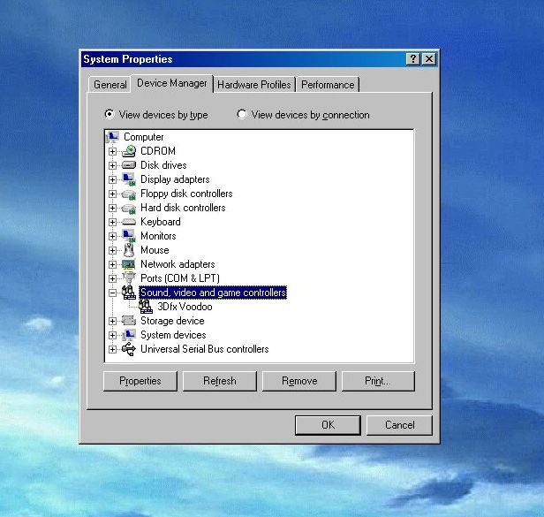Click the Mouse device icon

click(x=129, y=250)
